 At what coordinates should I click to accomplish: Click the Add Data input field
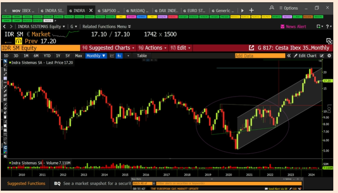(260, 56)
